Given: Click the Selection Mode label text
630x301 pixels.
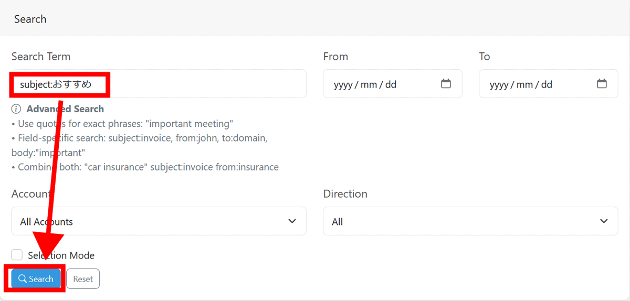Looking at the screenshot, I should (x=61, y=255).
